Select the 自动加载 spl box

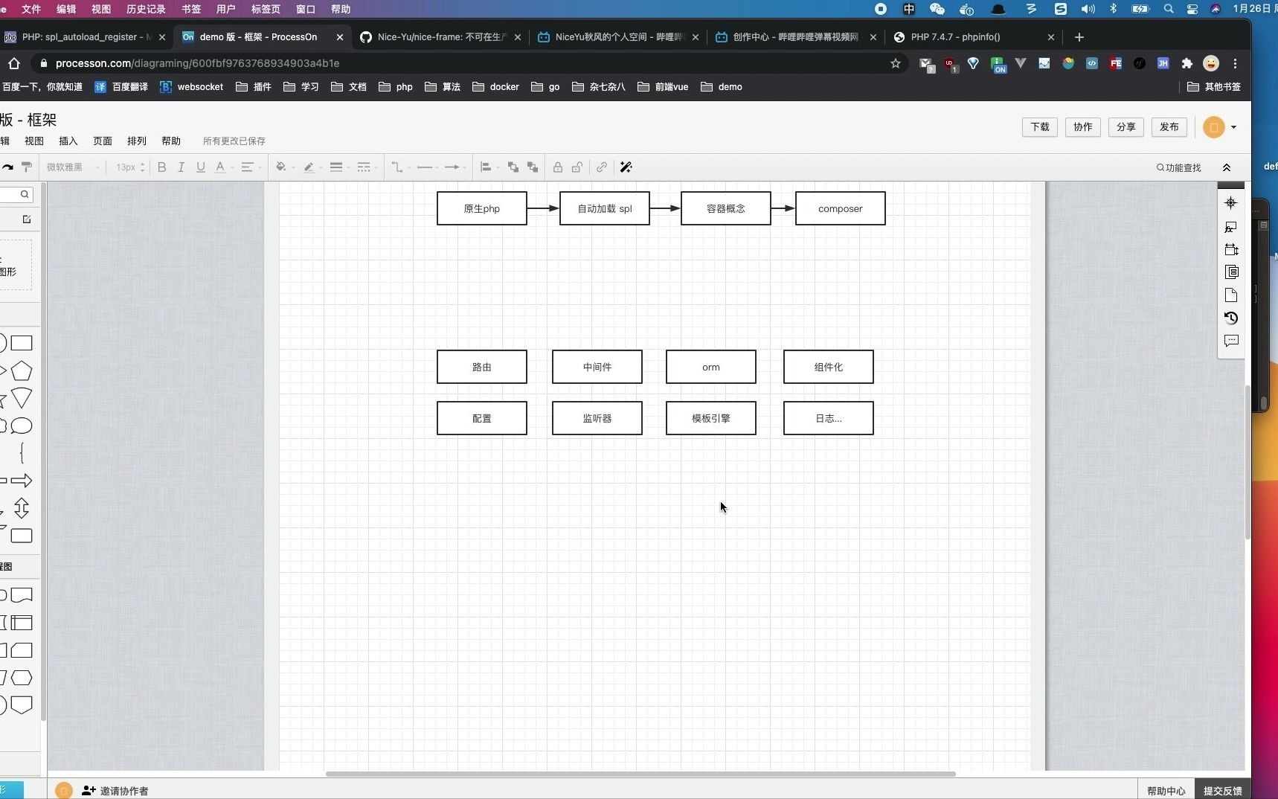tap(605, 208)
